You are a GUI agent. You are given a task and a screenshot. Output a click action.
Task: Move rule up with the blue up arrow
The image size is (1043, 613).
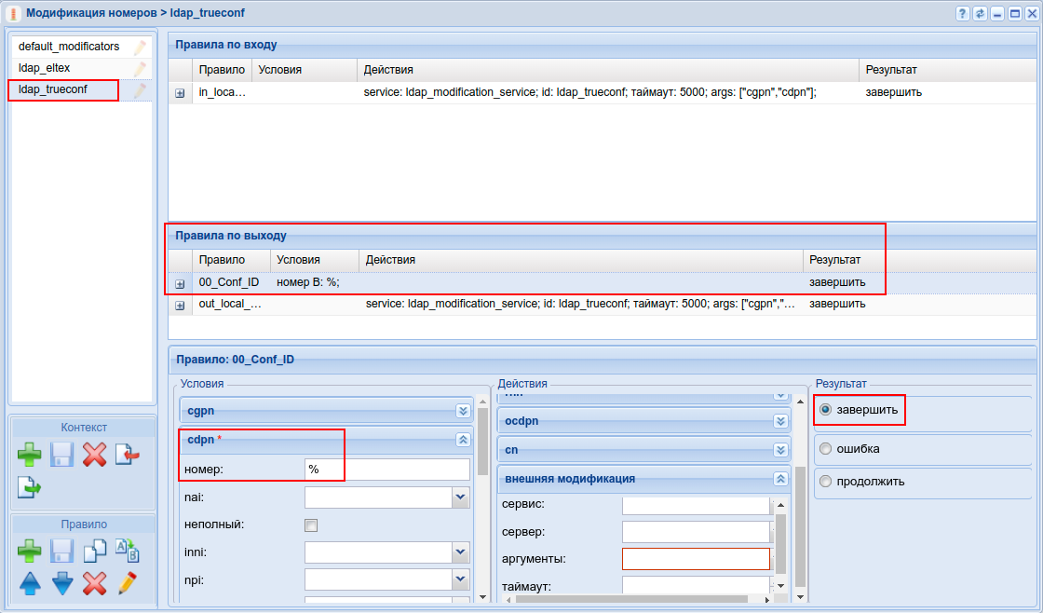[30, 584]
